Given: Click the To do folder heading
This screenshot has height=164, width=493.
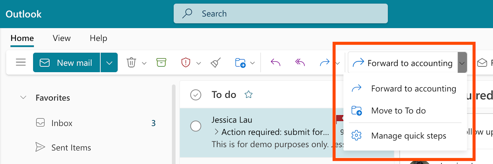Looking at the screenshot, I should (x=224, y=95).
